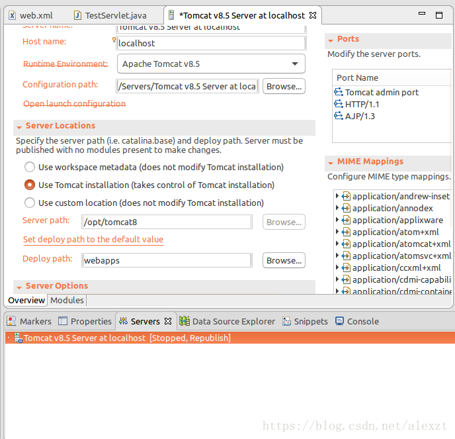Viewport: 455px width, 439px height.
Task: Close the Servers view
Action: tap(168, 321)
